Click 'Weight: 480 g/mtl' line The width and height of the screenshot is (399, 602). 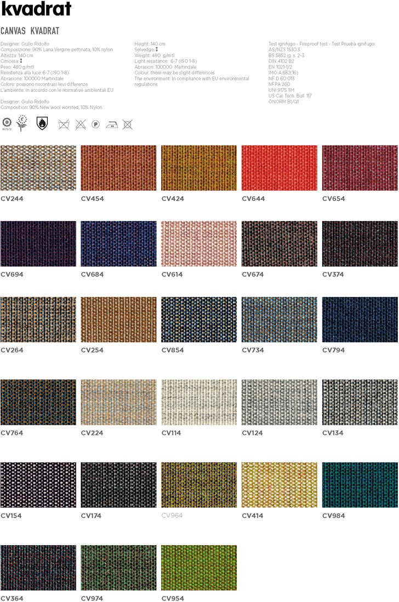pos(155,55)
